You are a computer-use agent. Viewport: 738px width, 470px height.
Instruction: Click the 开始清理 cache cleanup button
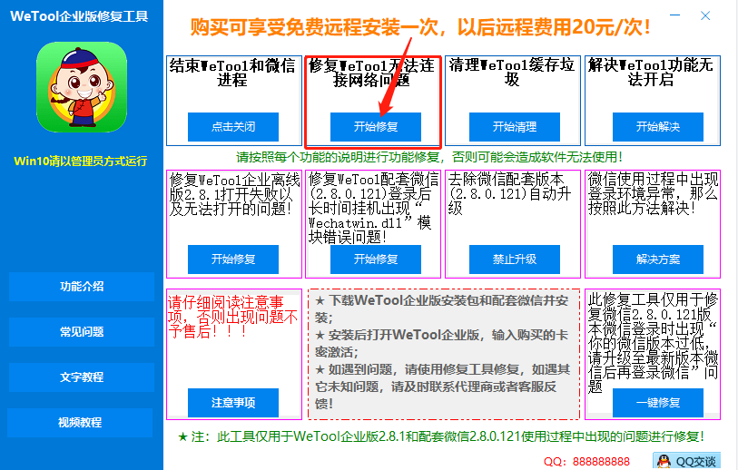click(x=515, y=126)
